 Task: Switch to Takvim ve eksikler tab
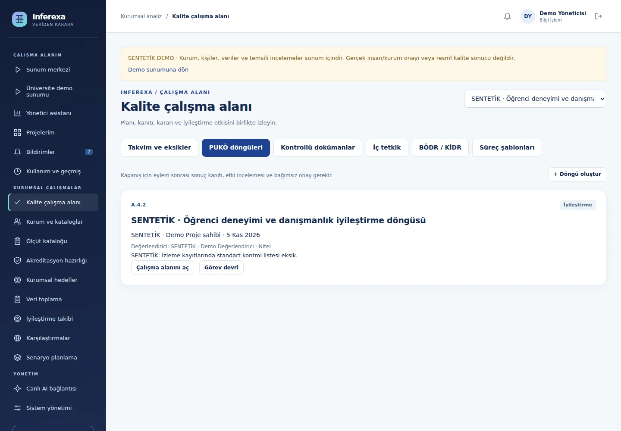point(160,148)
